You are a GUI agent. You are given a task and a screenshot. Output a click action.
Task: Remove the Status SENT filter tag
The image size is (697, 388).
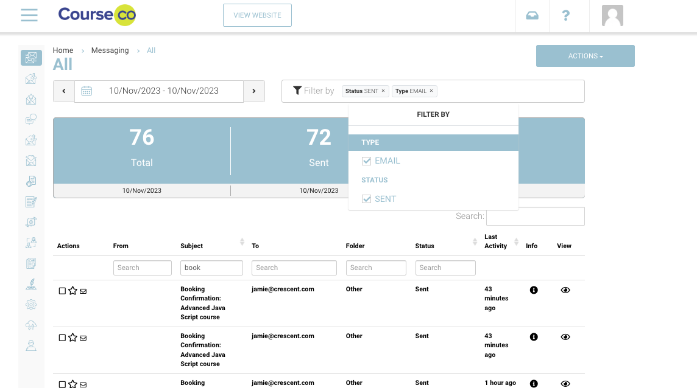point(383,91)
